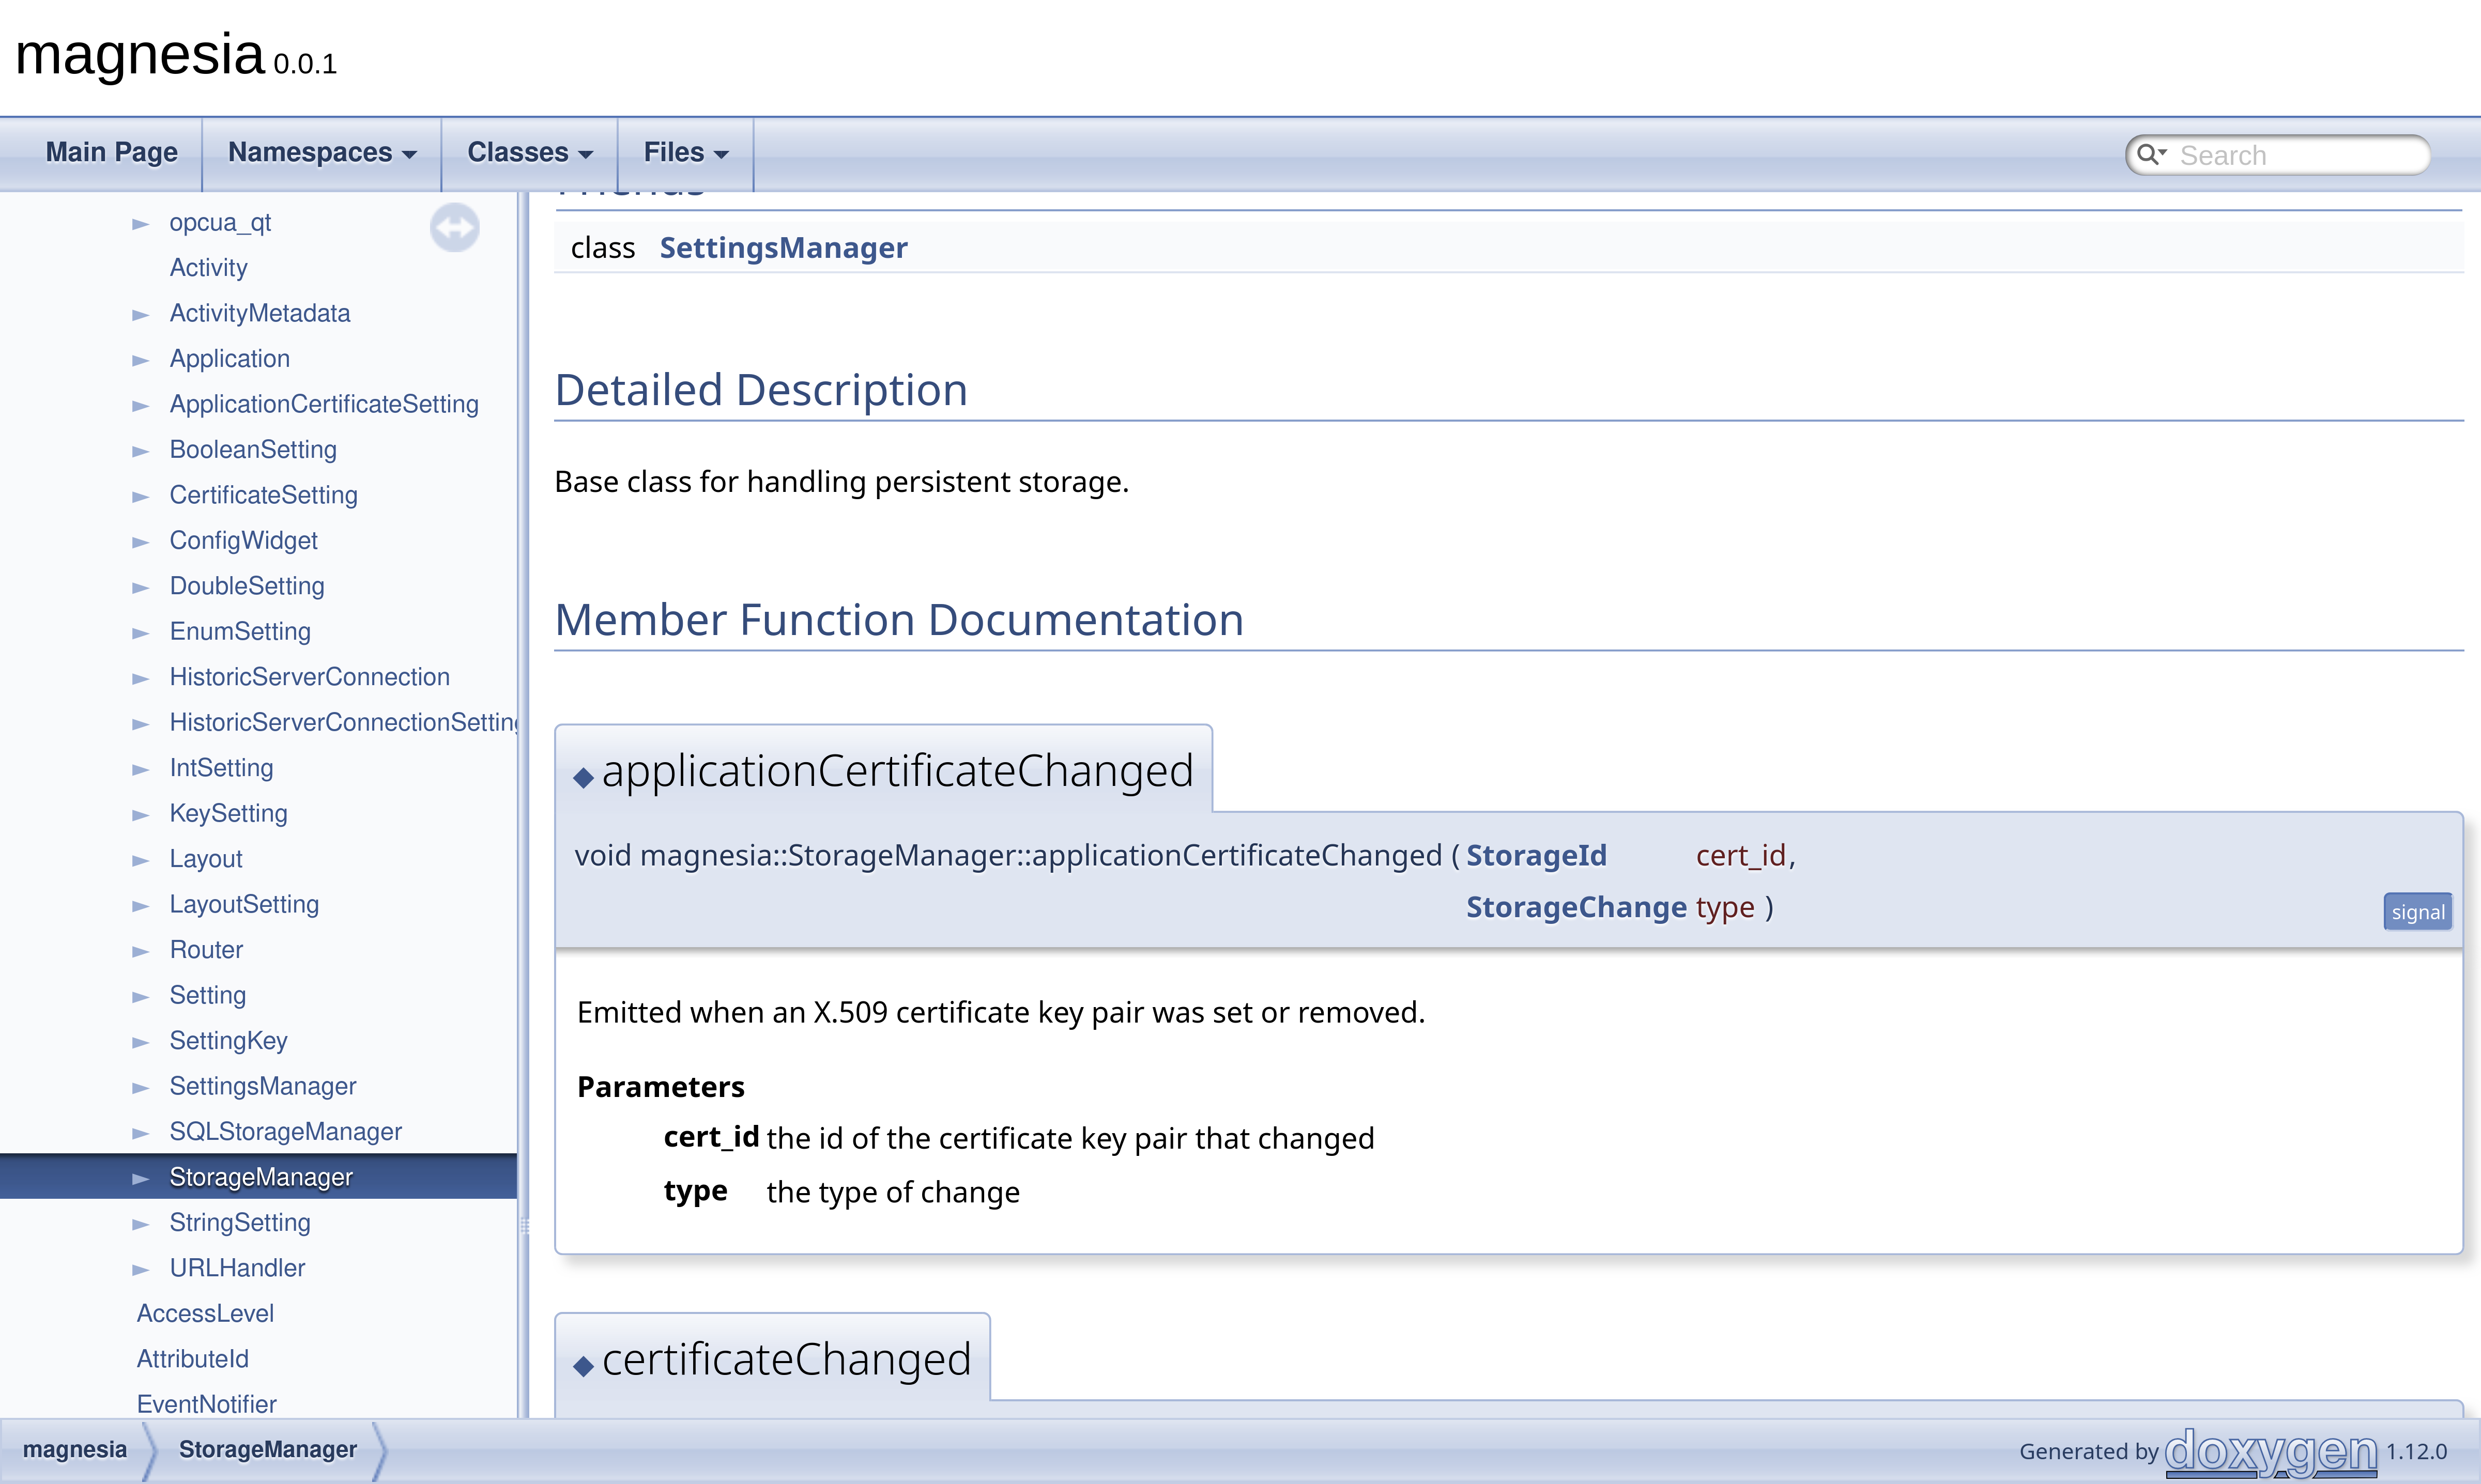
Task: Open the Files dropdown menu
Action: [685, 153]
